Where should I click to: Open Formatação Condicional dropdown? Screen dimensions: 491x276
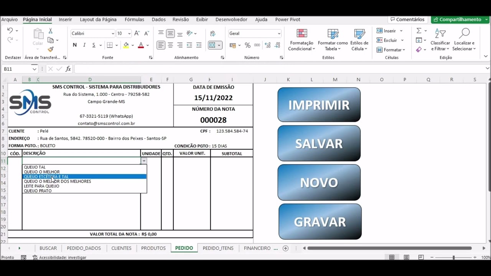[302, 39]
